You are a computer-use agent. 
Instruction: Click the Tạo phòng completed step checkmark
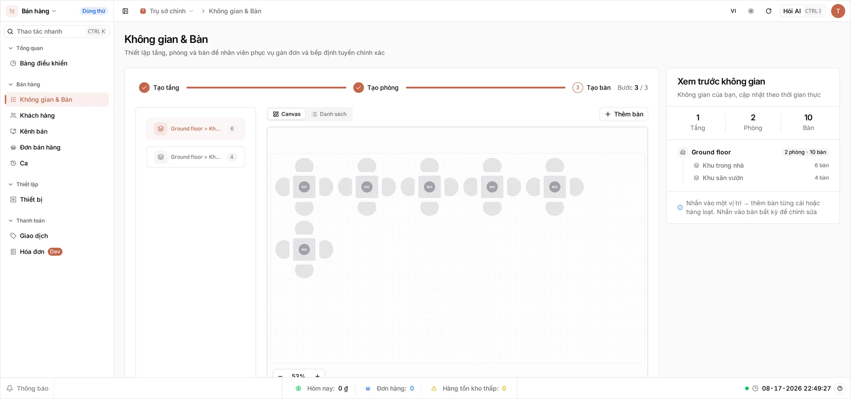point(359,88)
